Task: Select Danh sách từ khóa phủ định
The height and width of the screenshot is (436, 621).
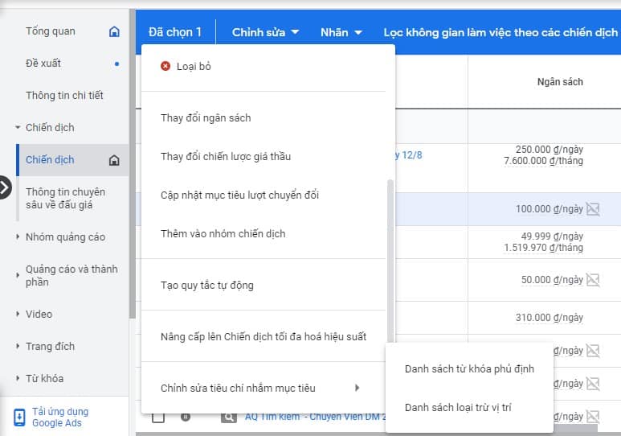Action: pyautogui.click(x=469, y=369)
